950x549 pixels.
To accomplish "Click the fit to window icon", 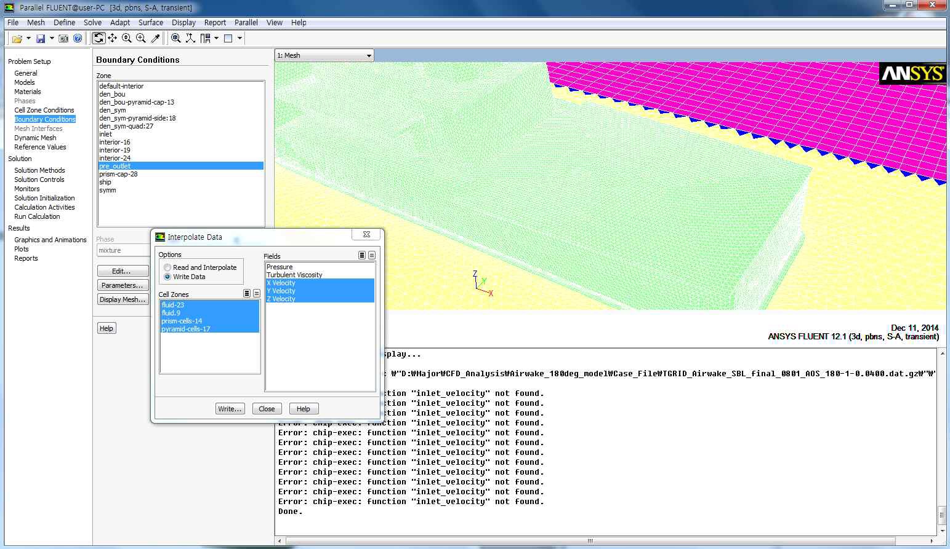I will [176, 38].
